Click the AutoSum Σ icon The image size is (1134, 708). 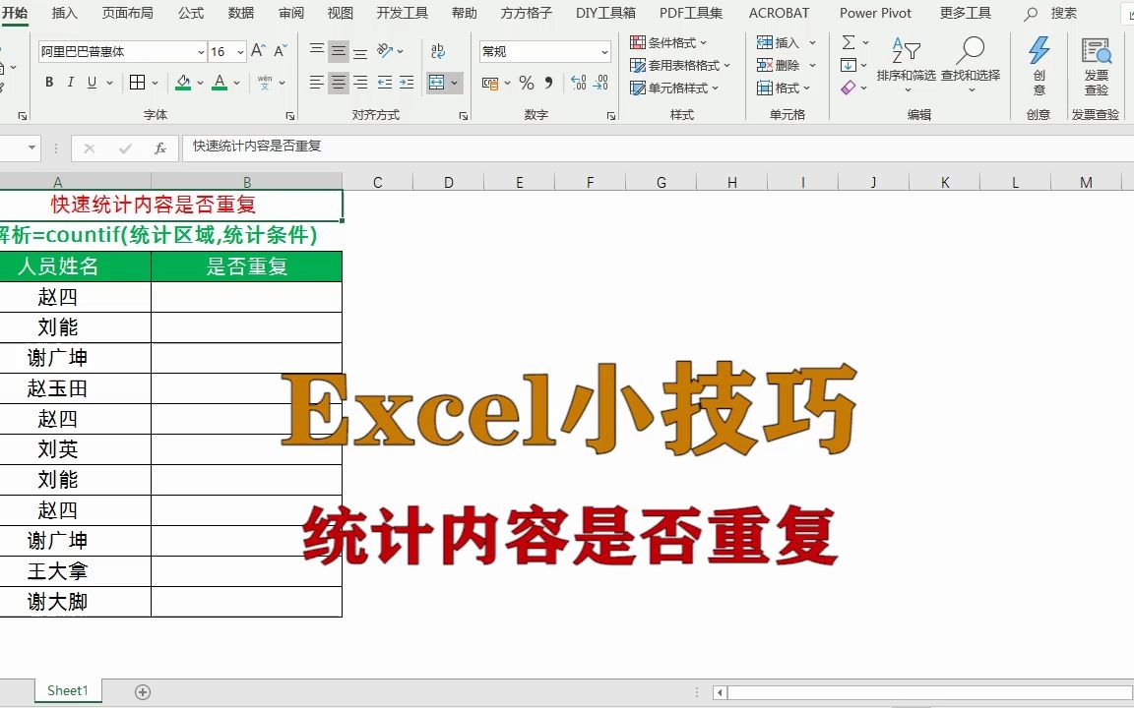click(848, 42)
